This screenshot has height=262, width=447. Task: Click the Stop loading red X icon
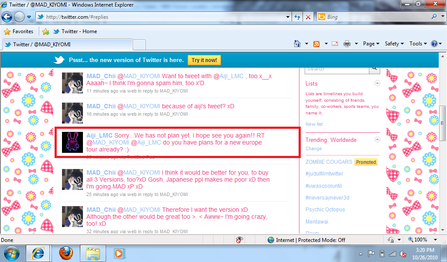pos(308,17)
